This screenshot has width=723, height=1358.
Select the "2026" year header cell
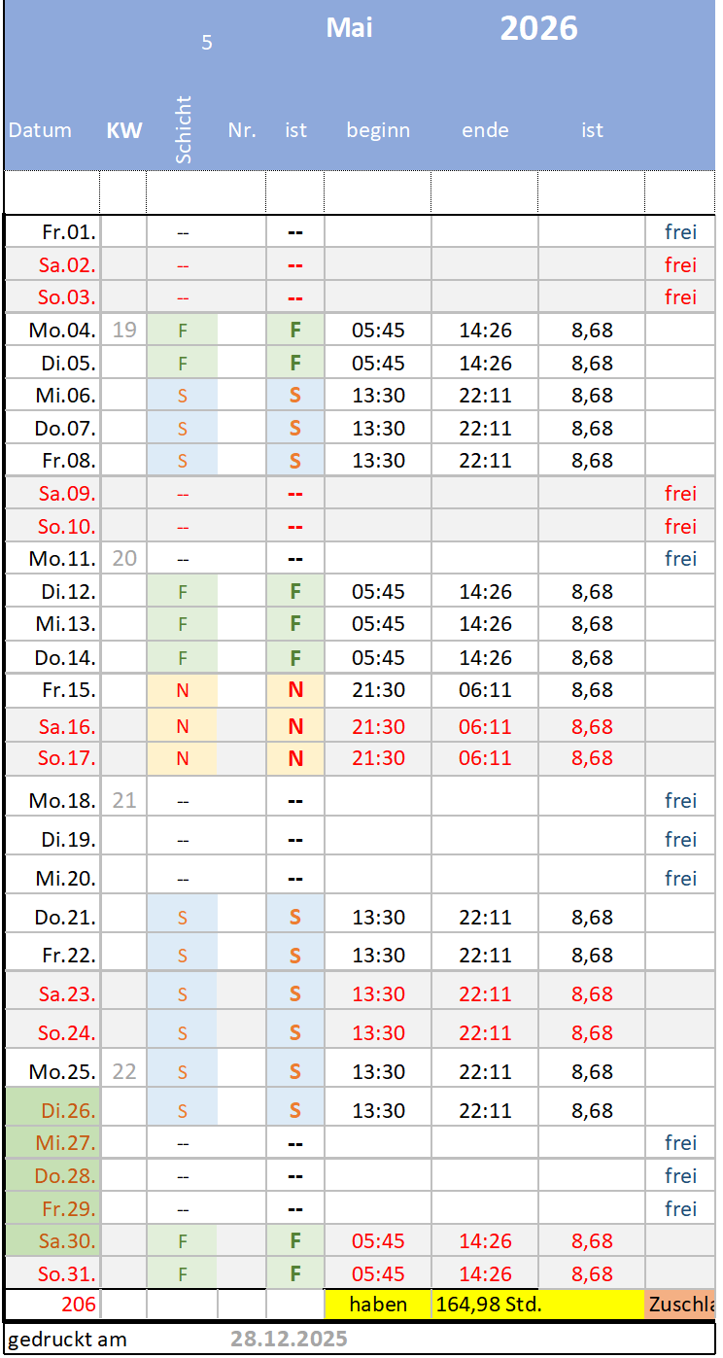click(x=538, y=28)
